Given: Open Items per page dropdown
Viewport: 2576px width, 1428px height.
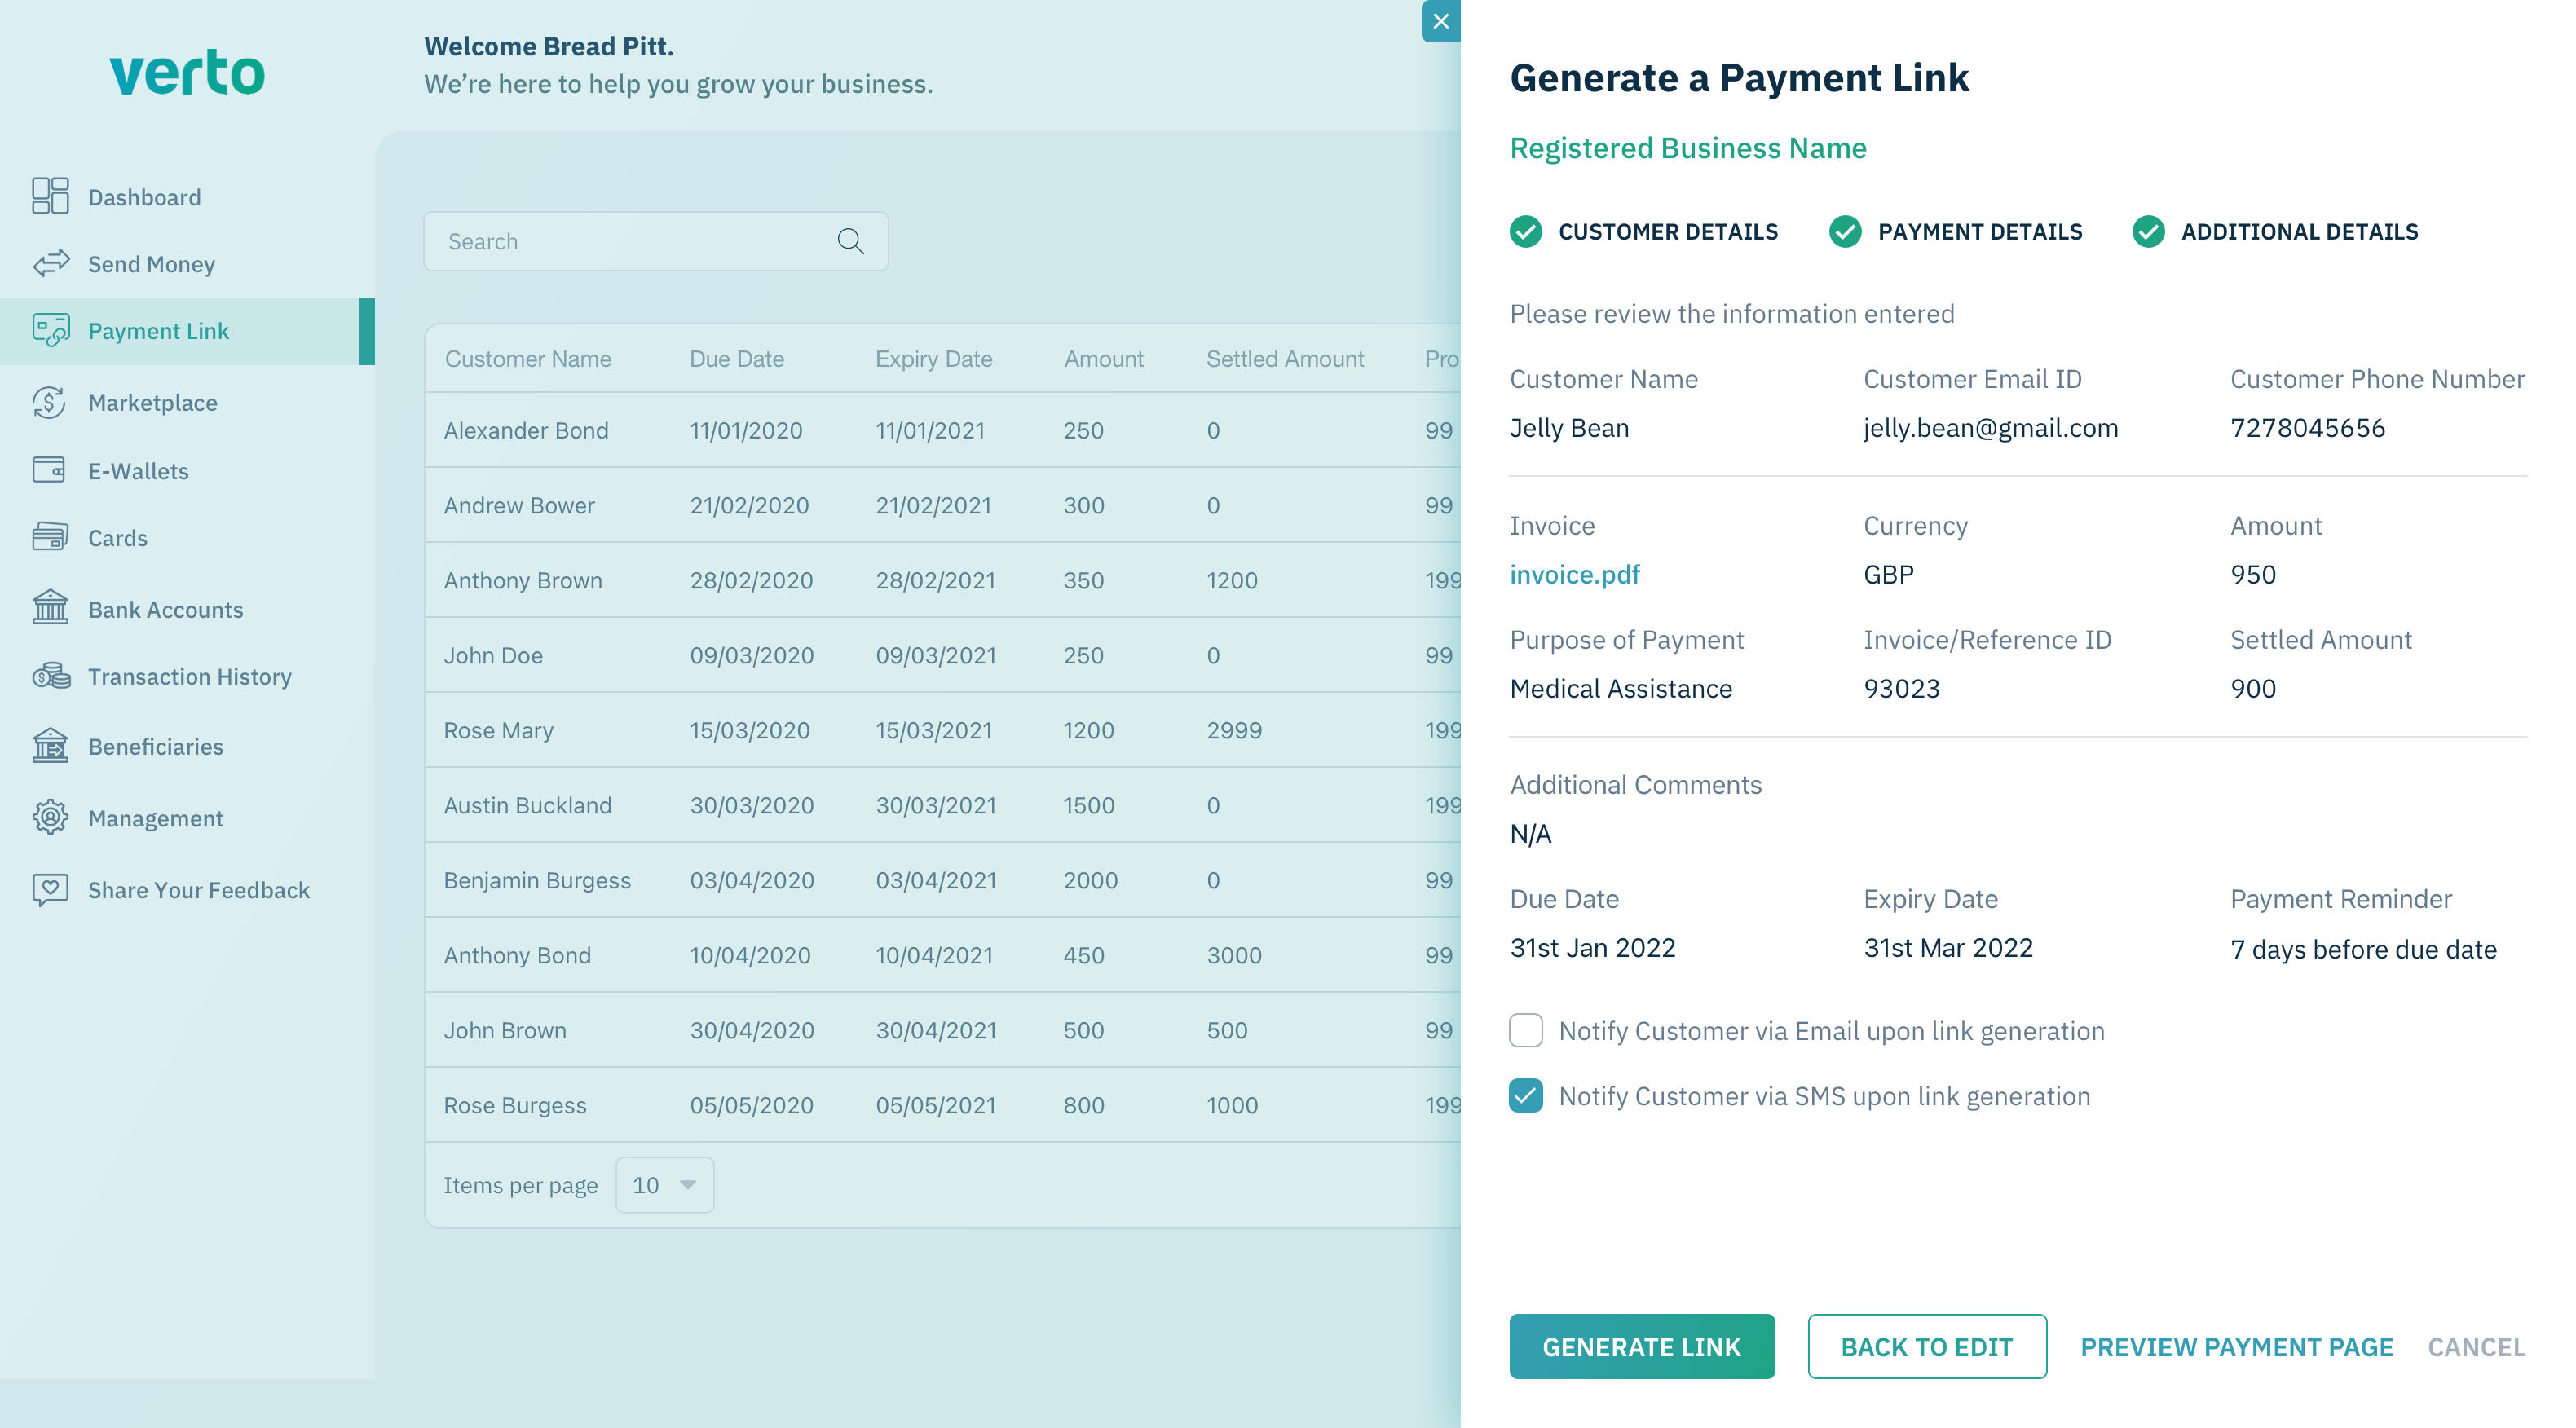Looking at the screenshot, I should tap(664, 1185).
